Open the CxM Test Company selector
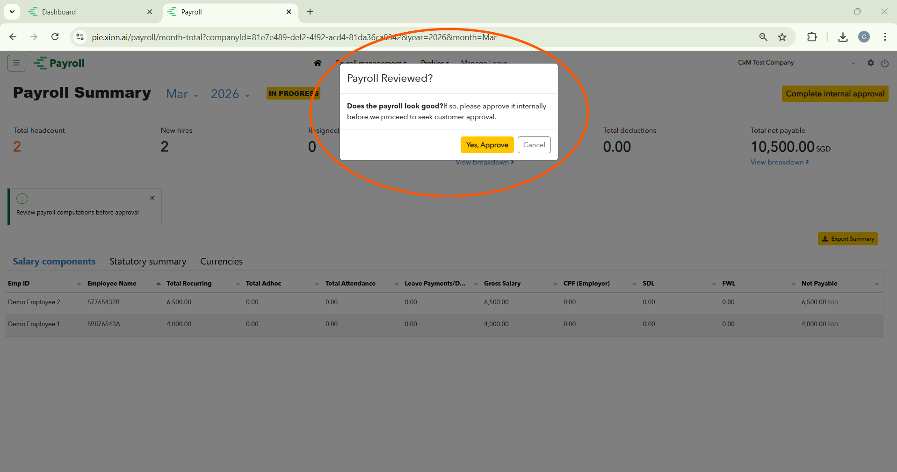Screen dimensions: 897x472 (796, 63)
